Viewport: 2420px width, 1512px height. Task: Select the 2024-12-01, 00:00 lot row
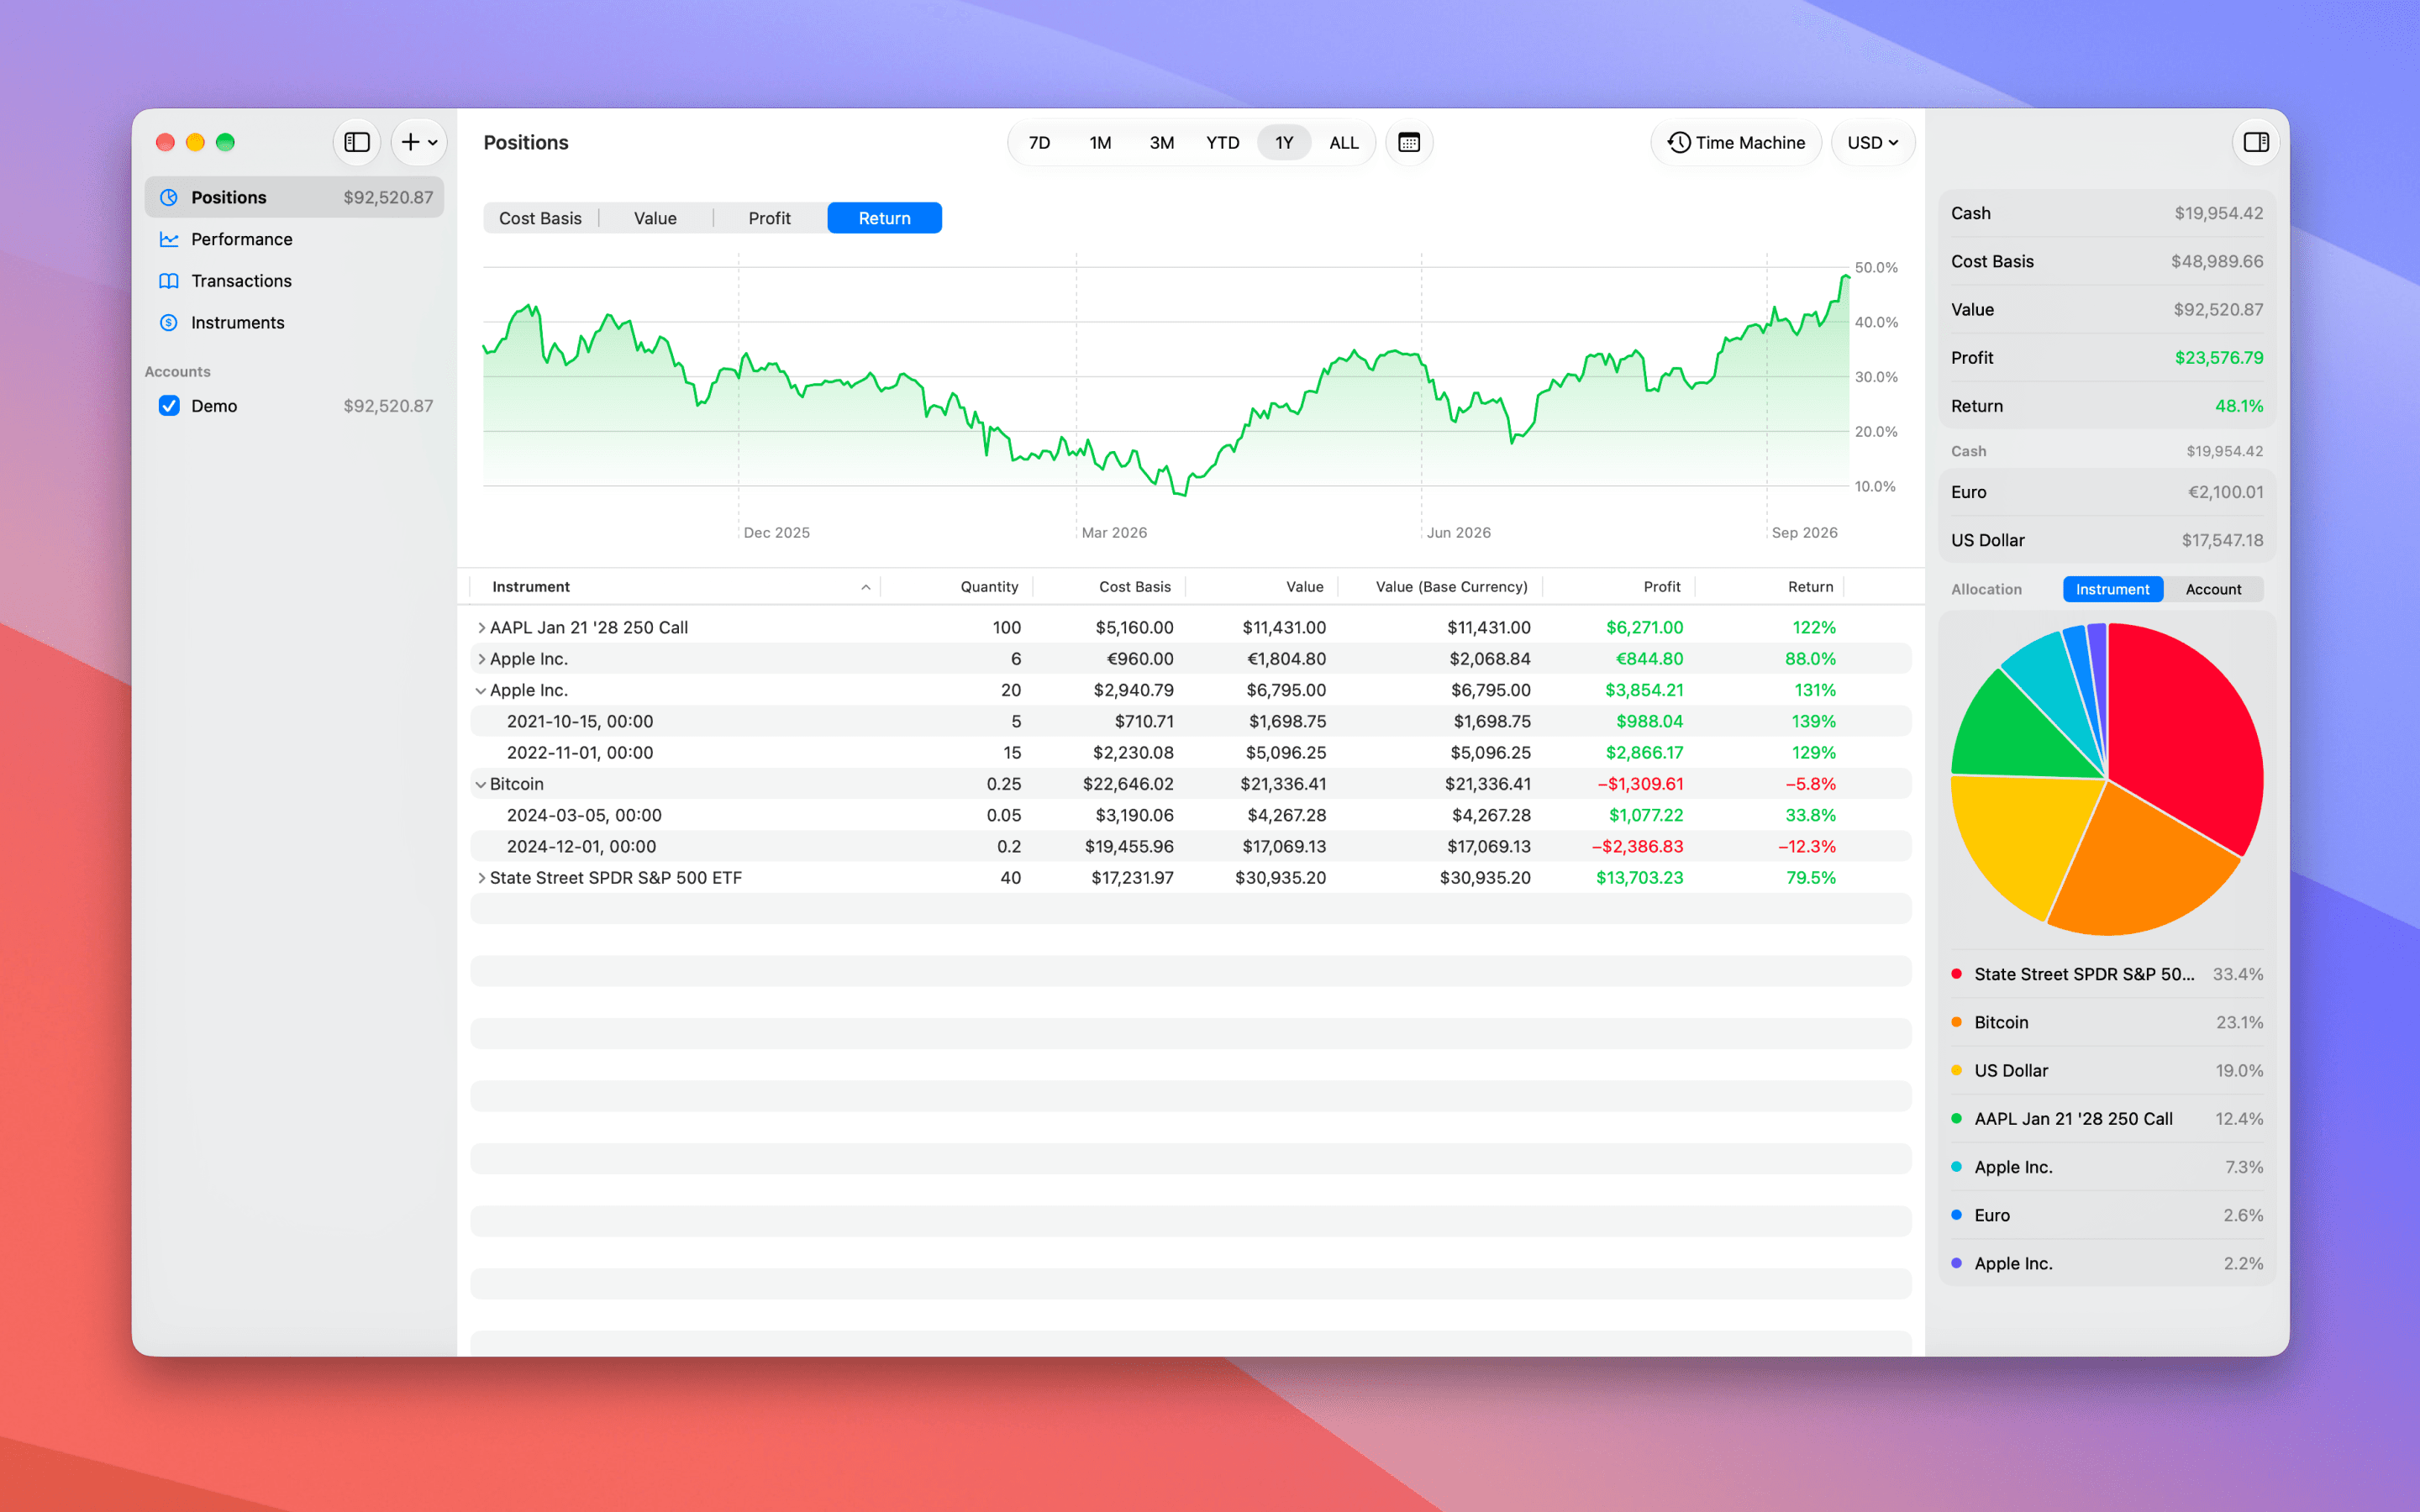point(1191,847)
